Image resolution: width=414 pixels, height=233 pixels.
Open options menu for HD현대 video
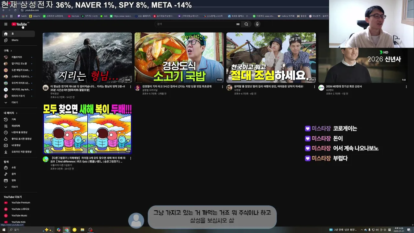point(406,87)
